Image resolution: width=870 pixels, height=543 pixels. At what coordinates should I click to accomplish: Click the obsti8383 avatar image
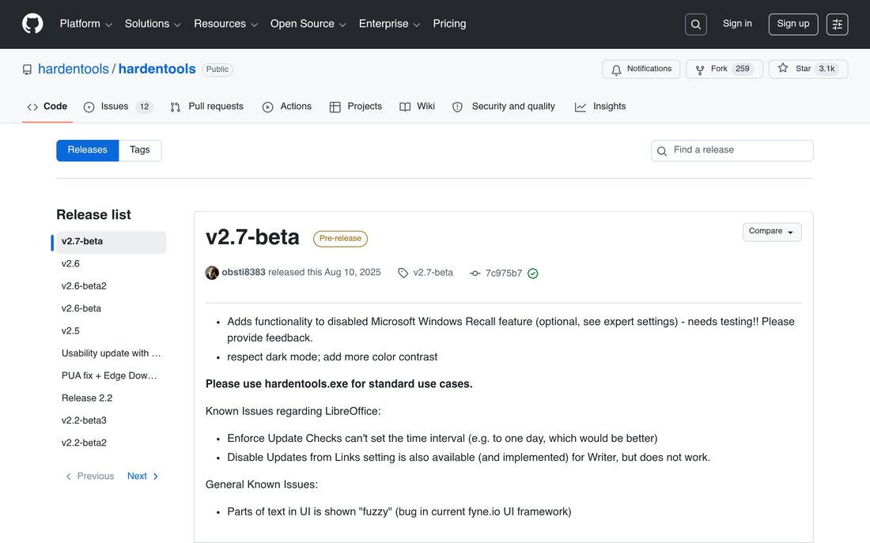point(211,273)
